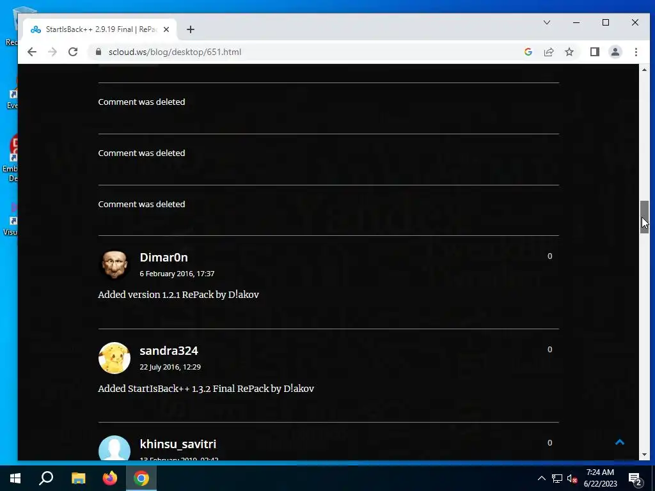Viewport: 655px width, 491px height.
Task: Open Dimar0n's user profile link
Action: point(164,257)
